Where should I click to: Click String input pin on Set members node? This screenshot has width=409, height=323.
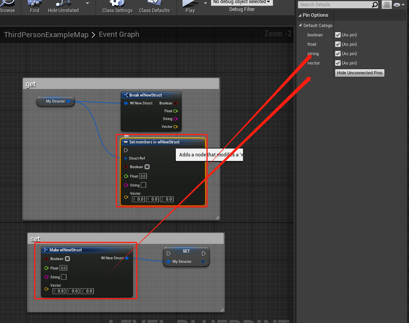pyautogui.click(x=126, y=185)
